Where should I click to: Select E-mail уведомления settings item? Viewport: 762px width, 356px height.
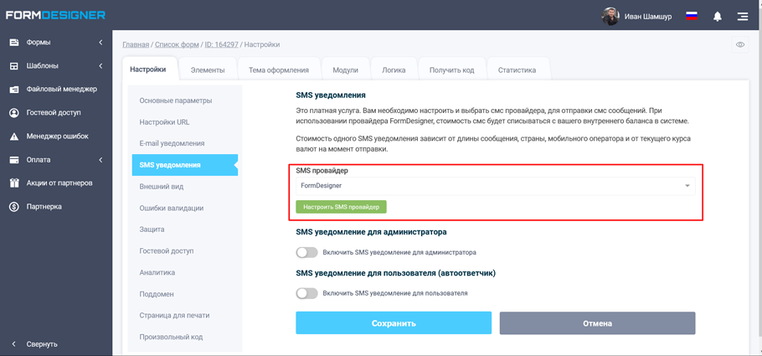point(172,143)
